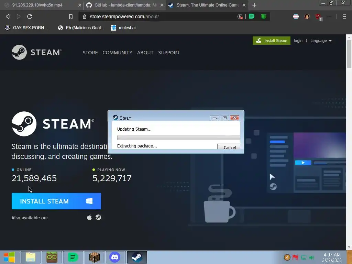Switch to the GitHub lambda-client tab

click(x=124, y=5)
